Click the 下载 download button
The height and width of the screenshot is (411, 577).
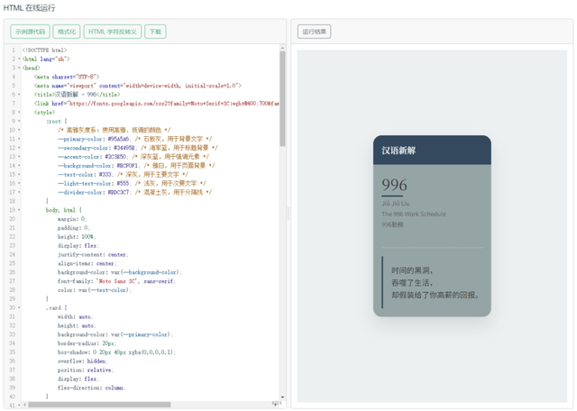click(x=155, y=32)
